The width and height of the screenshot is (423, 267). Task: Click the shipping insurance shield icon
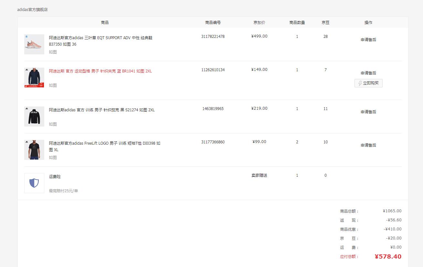pyautogui.click(x=34, y=183)
